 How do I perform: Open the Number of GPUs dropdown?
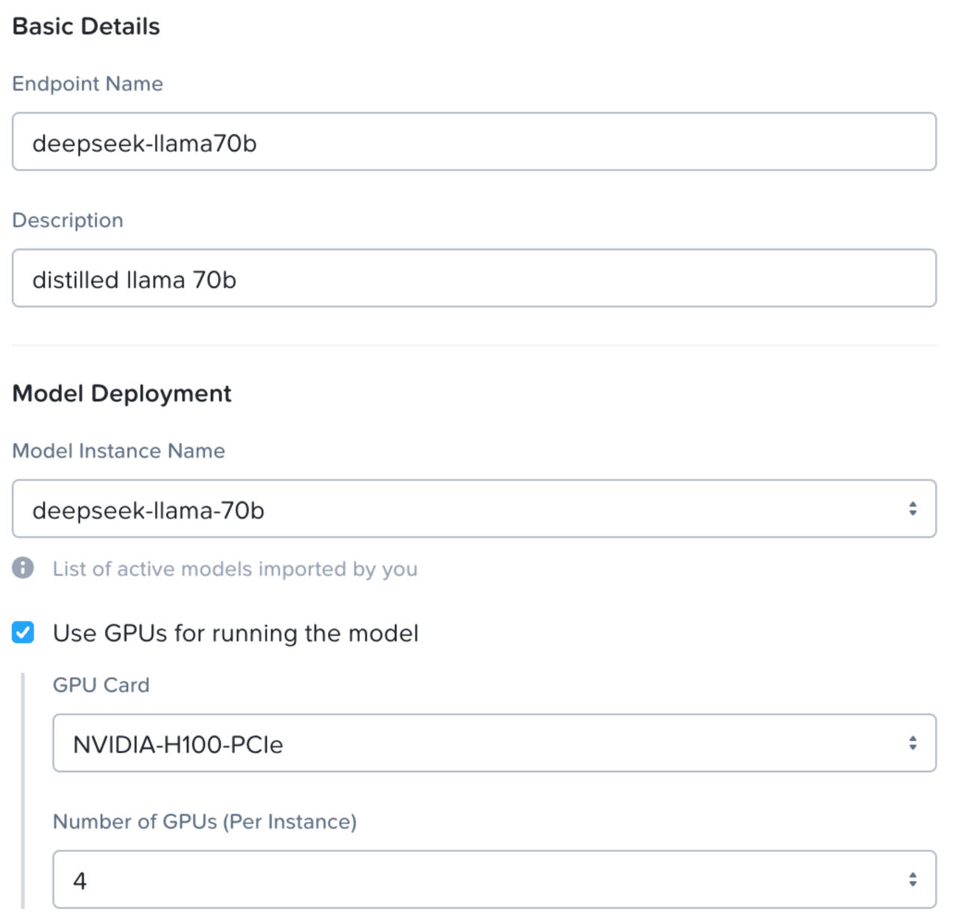tap(494, 878)
